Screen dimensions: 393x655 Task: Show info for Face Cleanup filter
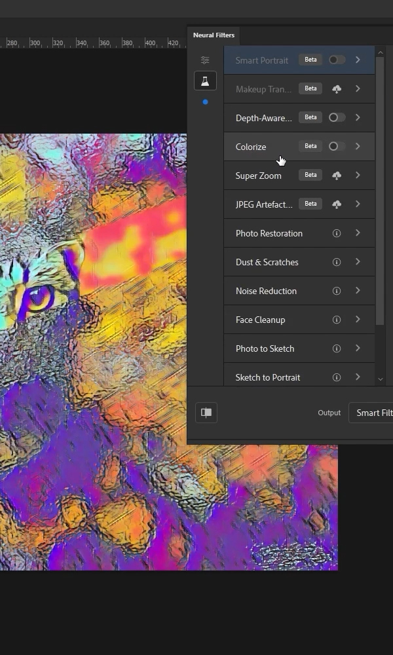click(337, 320)
